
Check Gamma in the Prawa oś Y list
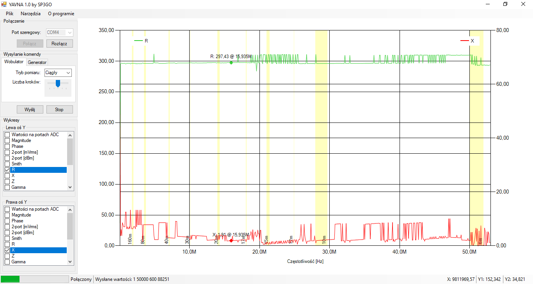pos(7,262)
